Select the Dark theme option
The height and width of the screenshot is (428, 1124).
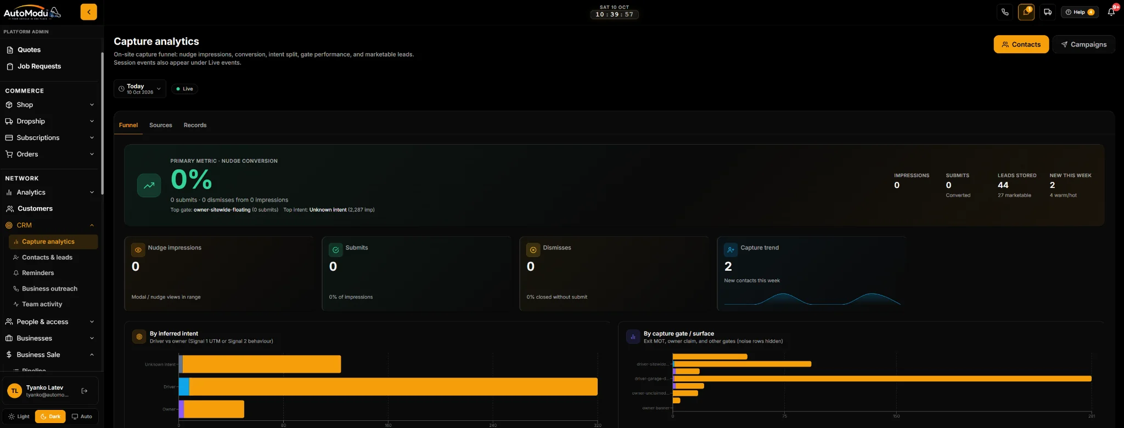50,416
